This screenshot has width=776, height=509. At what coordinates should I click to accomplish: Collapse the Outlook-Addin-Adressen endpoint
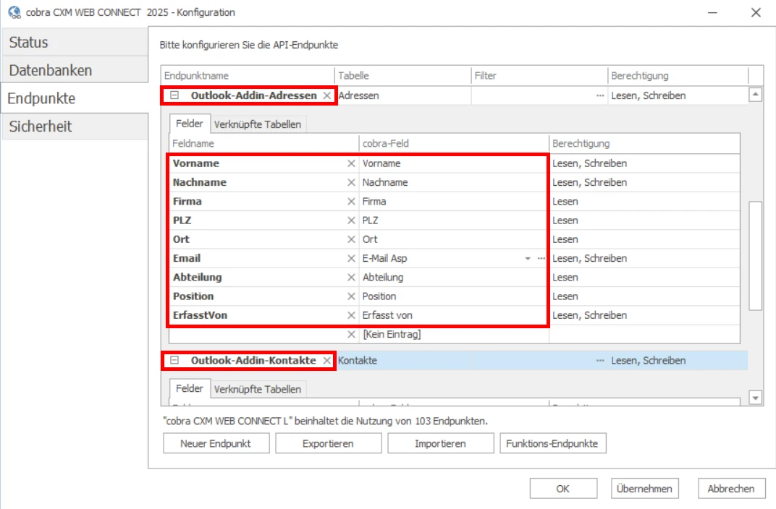pos(174,95)
